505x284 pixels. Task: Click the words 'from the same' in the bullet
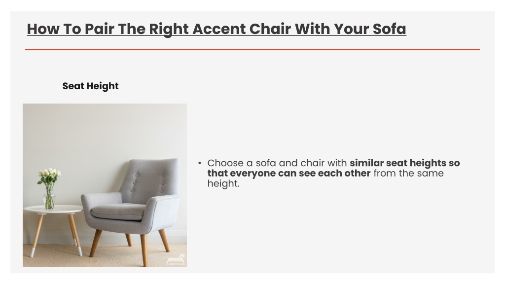click(x=409, y=173)
